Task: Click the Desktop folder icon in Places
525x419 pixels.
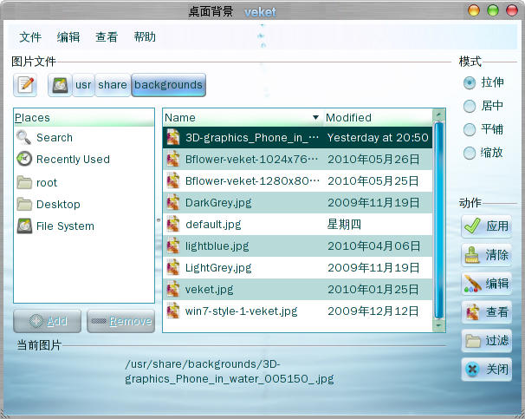Action: 24,205
